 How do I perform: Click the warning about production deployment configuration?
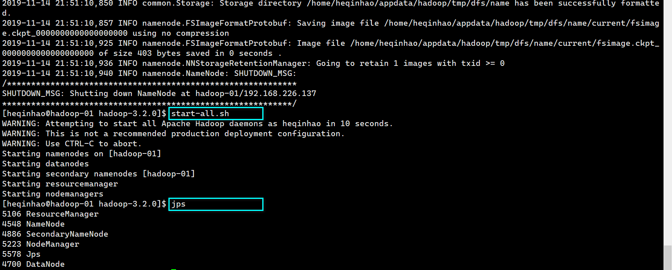tap(174, 134)
